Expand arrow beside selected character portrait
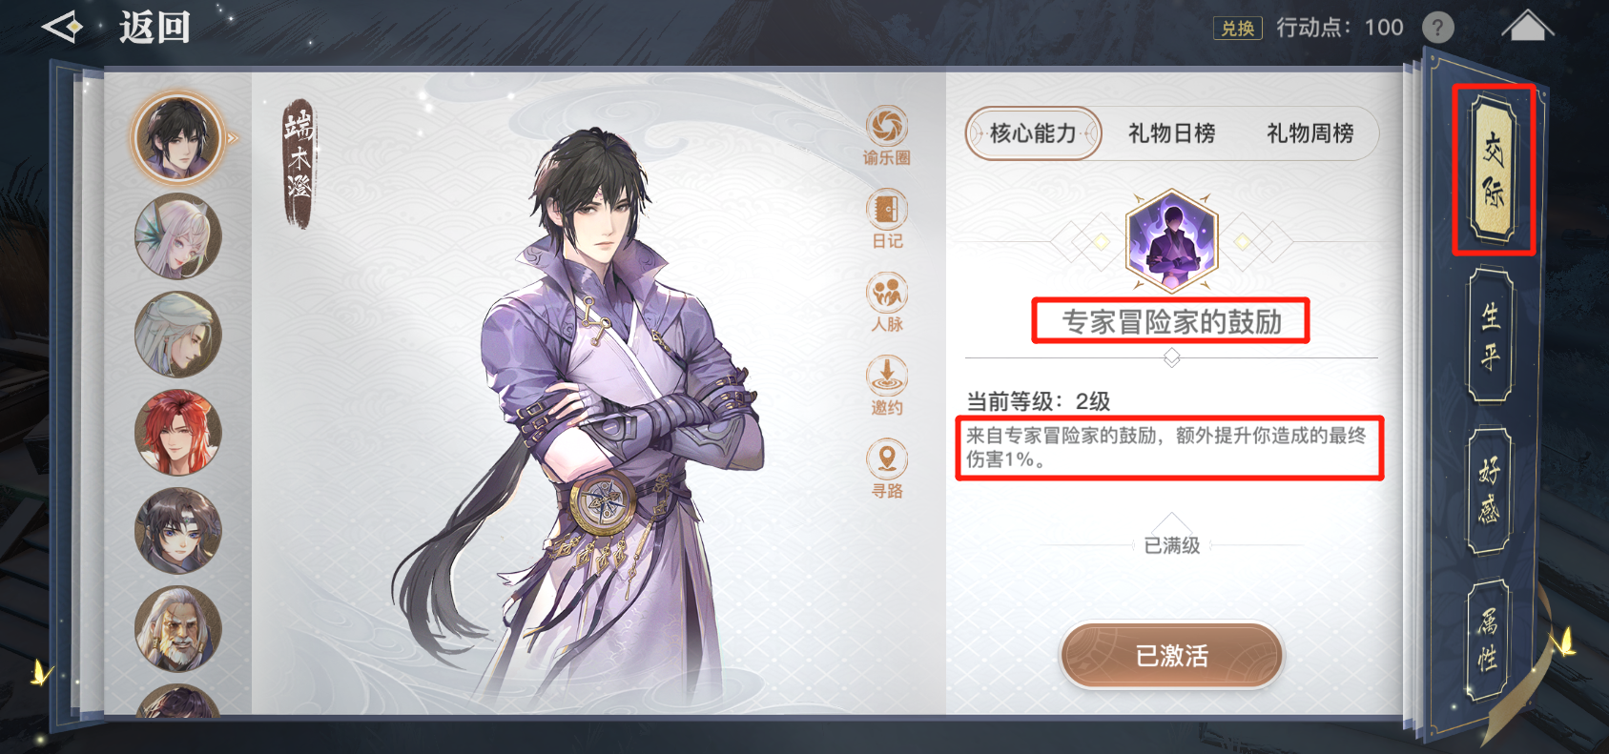 (x=233, y=138)
